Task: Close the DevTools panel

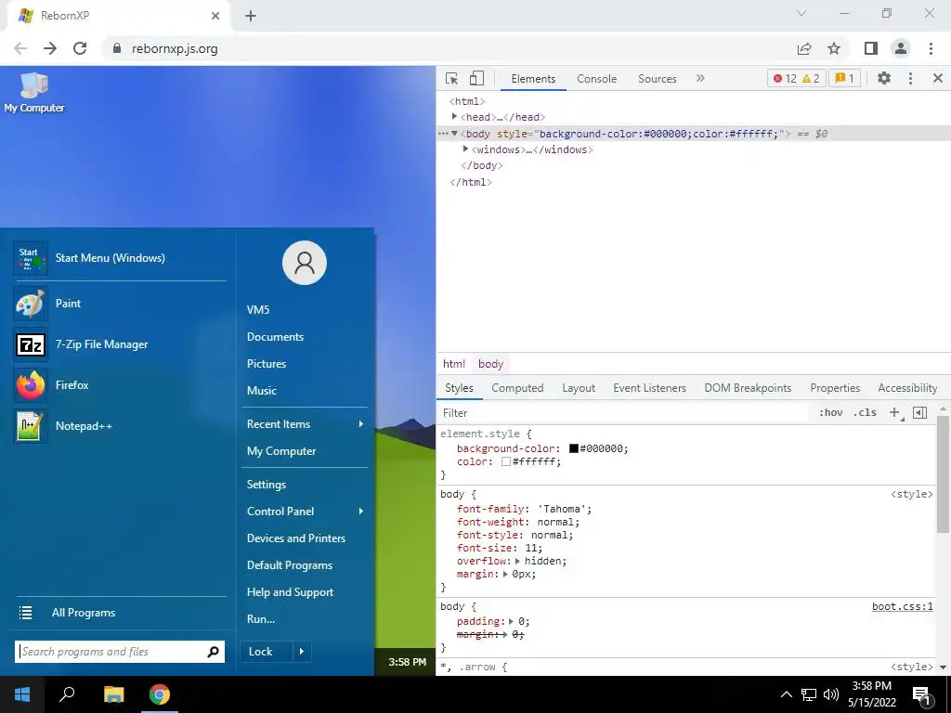Action: tap(938, 78)
